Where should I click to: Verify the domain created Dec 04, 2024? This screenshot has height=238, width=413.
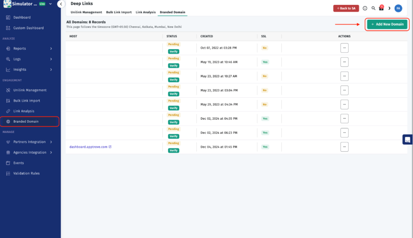(173, 150)
